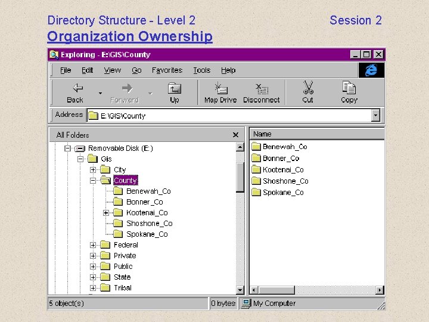Viewport: 429px width, 322px height.
Task: Go up one folder level with Up
Action: click(174, 93)
